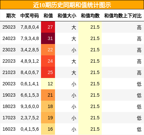Screen dimensions: 144x135
Task: Click period cell '22023'
Action: click(x=9, y=61)
